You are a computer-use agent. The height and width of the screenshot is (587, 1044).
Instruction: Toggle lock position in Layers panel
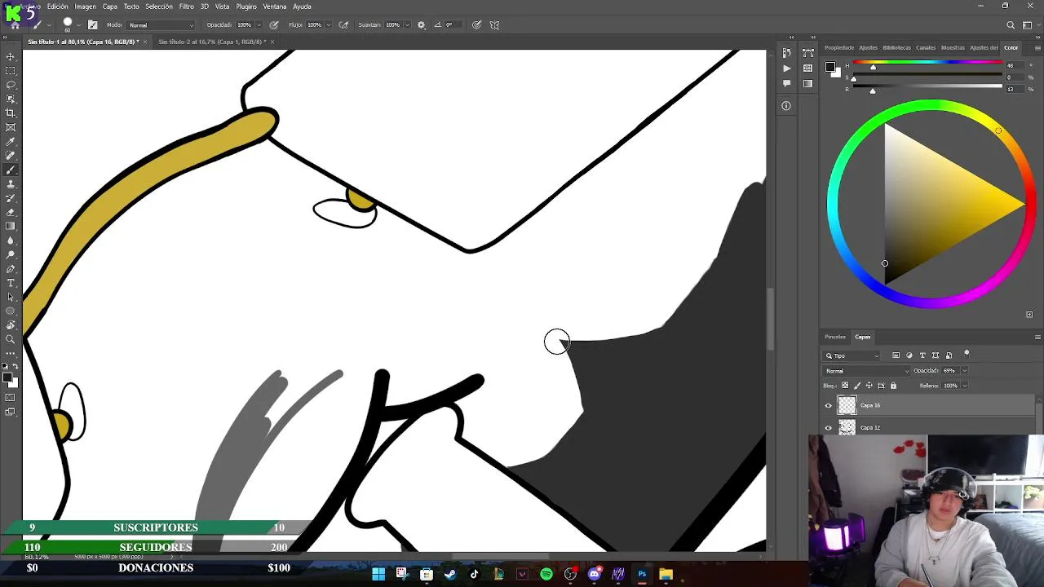click(x=869, y=386)
